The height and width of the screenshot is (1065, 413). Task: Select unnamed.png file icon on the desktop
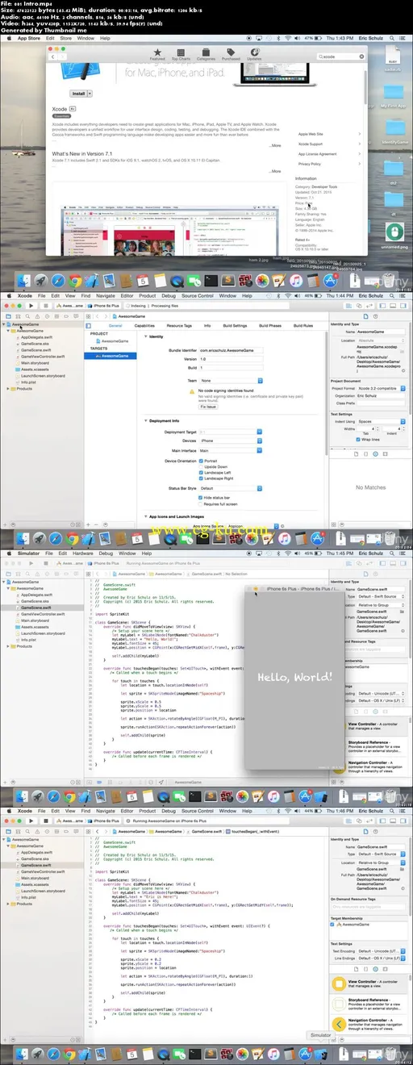394,232
